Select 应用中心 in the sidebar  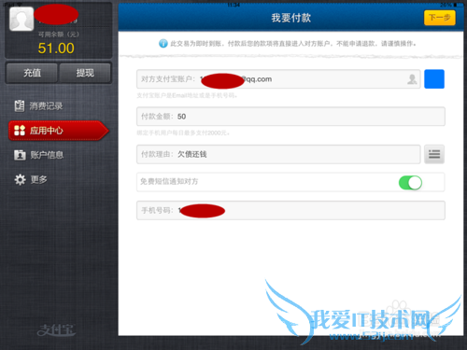click(59, 131)
